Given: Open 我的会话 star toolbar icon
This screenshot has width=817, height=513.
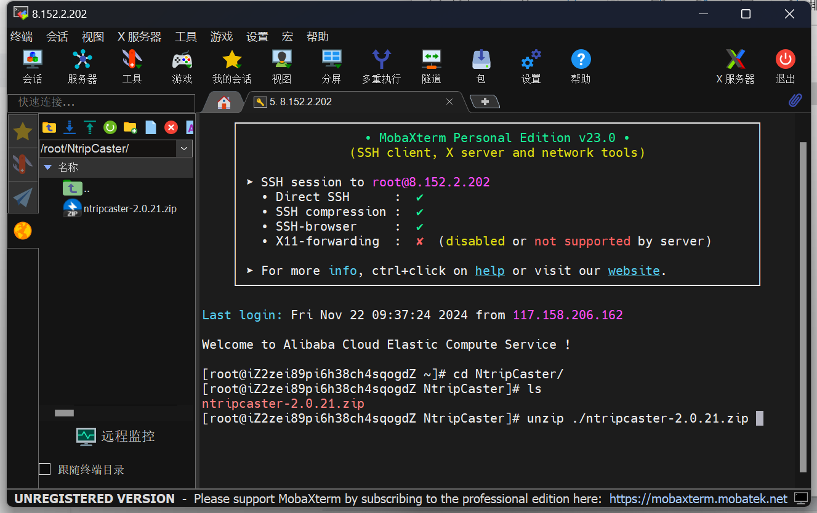Looking at the screenshot, I should coord(232,66).
